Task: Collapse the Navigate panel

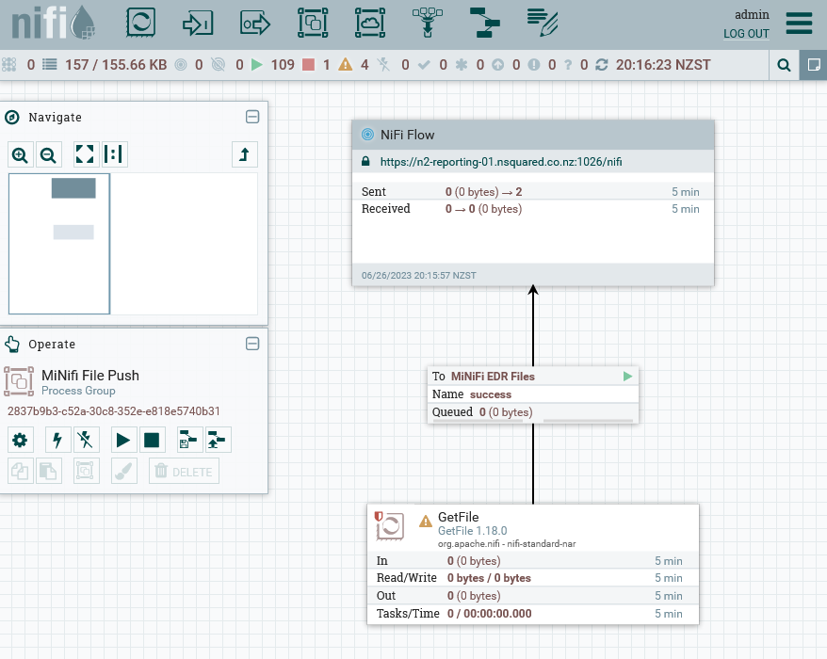Action: pos(252,117)
